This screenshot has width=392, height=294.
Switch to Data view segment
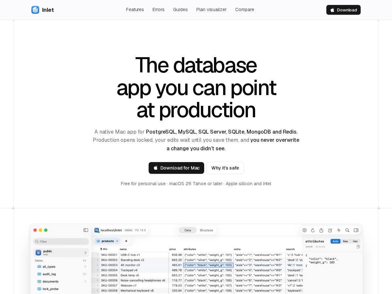click(188, 230)
